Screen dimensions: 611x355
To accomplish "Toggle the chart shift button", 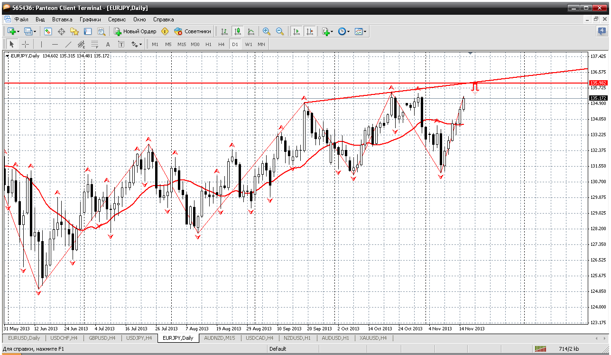I will [310, 31].
